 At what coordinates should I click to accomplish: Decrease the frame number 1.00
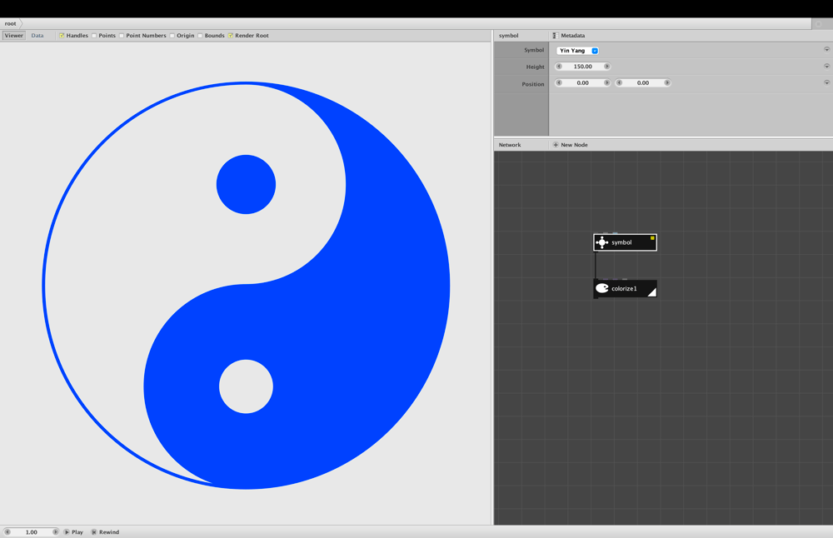(7, 531)
